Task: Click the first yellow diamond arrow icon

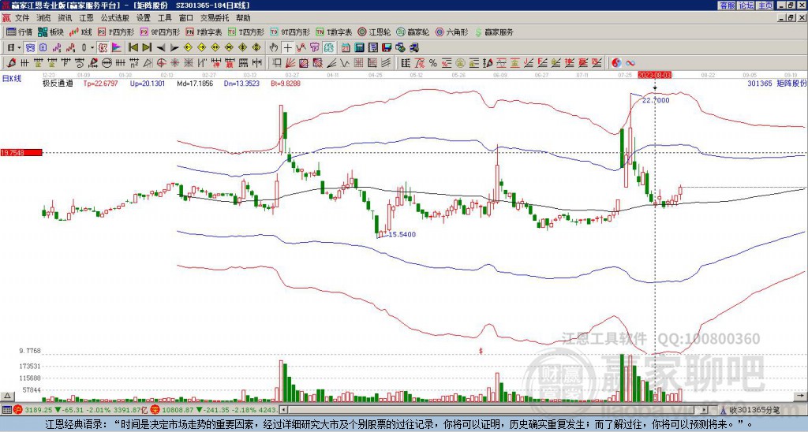Action: tap(188, 47)
